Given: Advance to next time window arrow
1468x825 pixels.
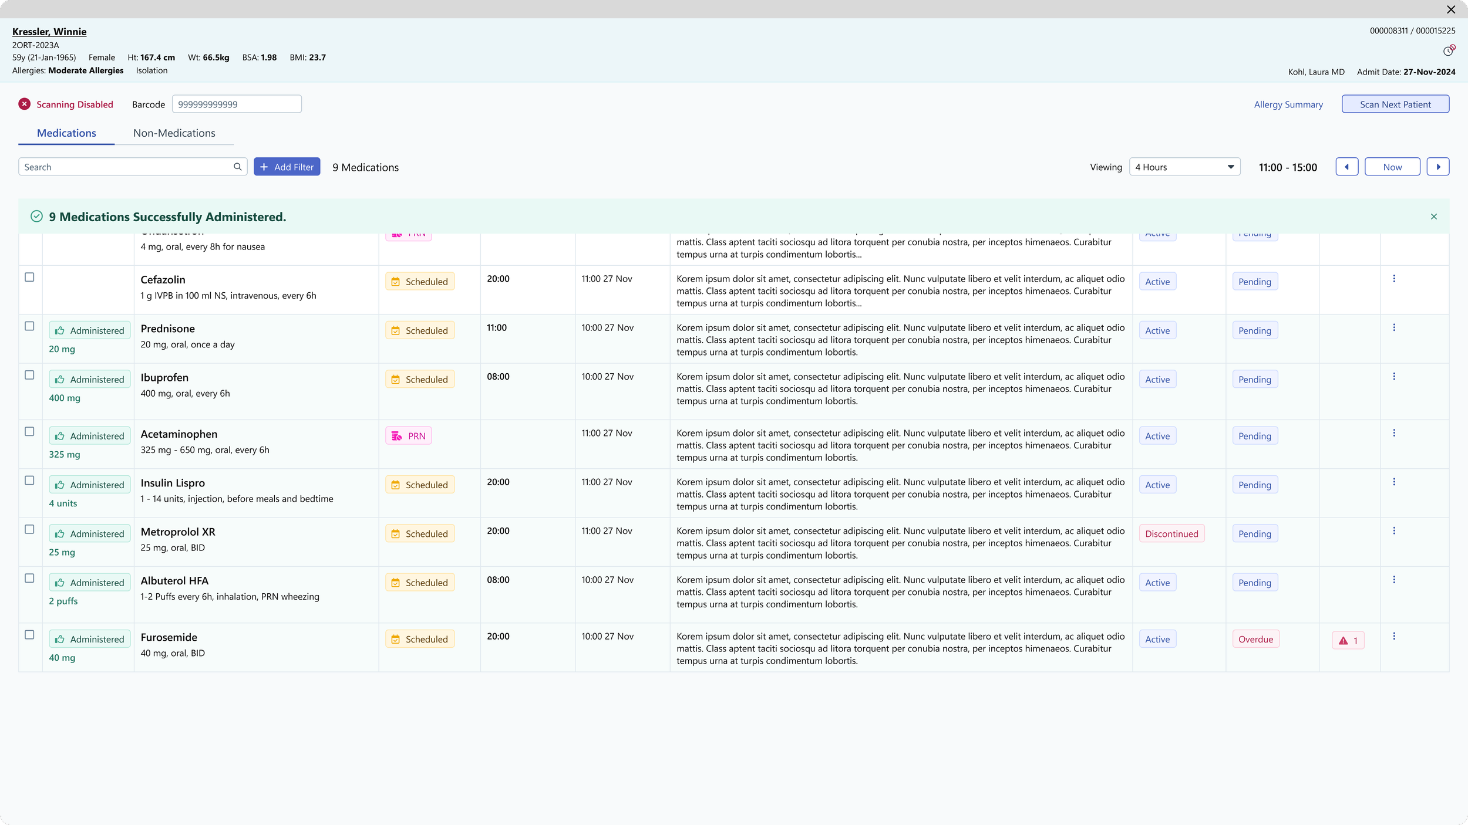Looking at the screenshot, I should pyautogui.click(x=1437, y=167).
